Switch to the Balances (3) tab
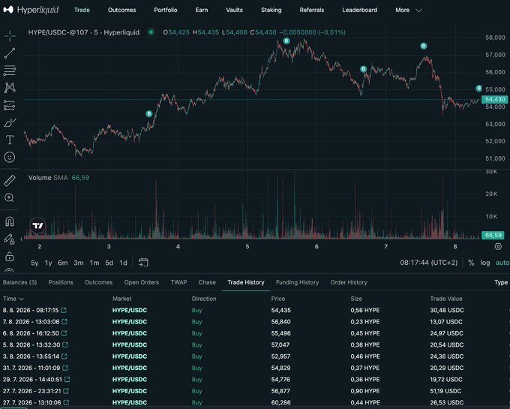This screenshot has width=510, height=409. pyautogui.click(x=19, y=282)
